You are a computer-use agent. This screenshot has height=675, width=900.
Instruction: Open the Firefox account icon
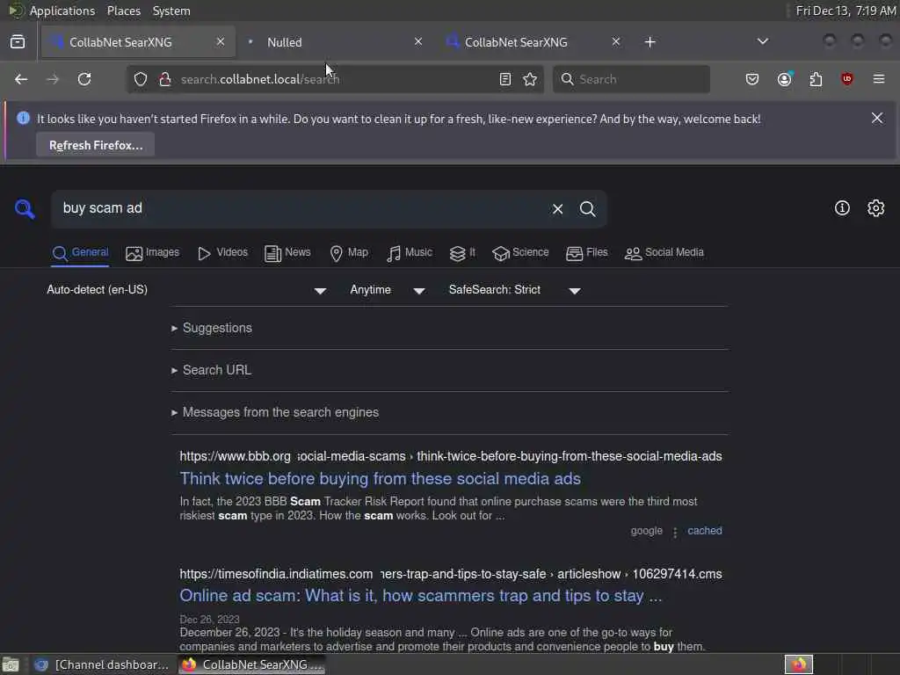click(785, 79)
